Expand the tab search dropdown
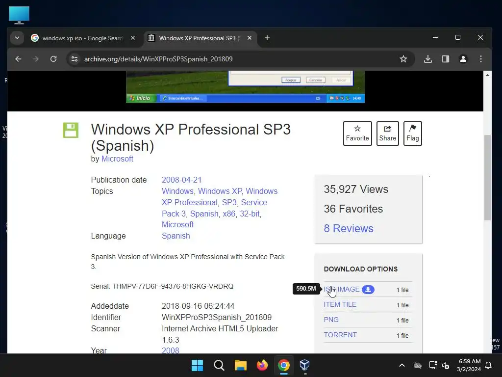The height and width of the screenshot is (377, 502). tap(17, 38)
